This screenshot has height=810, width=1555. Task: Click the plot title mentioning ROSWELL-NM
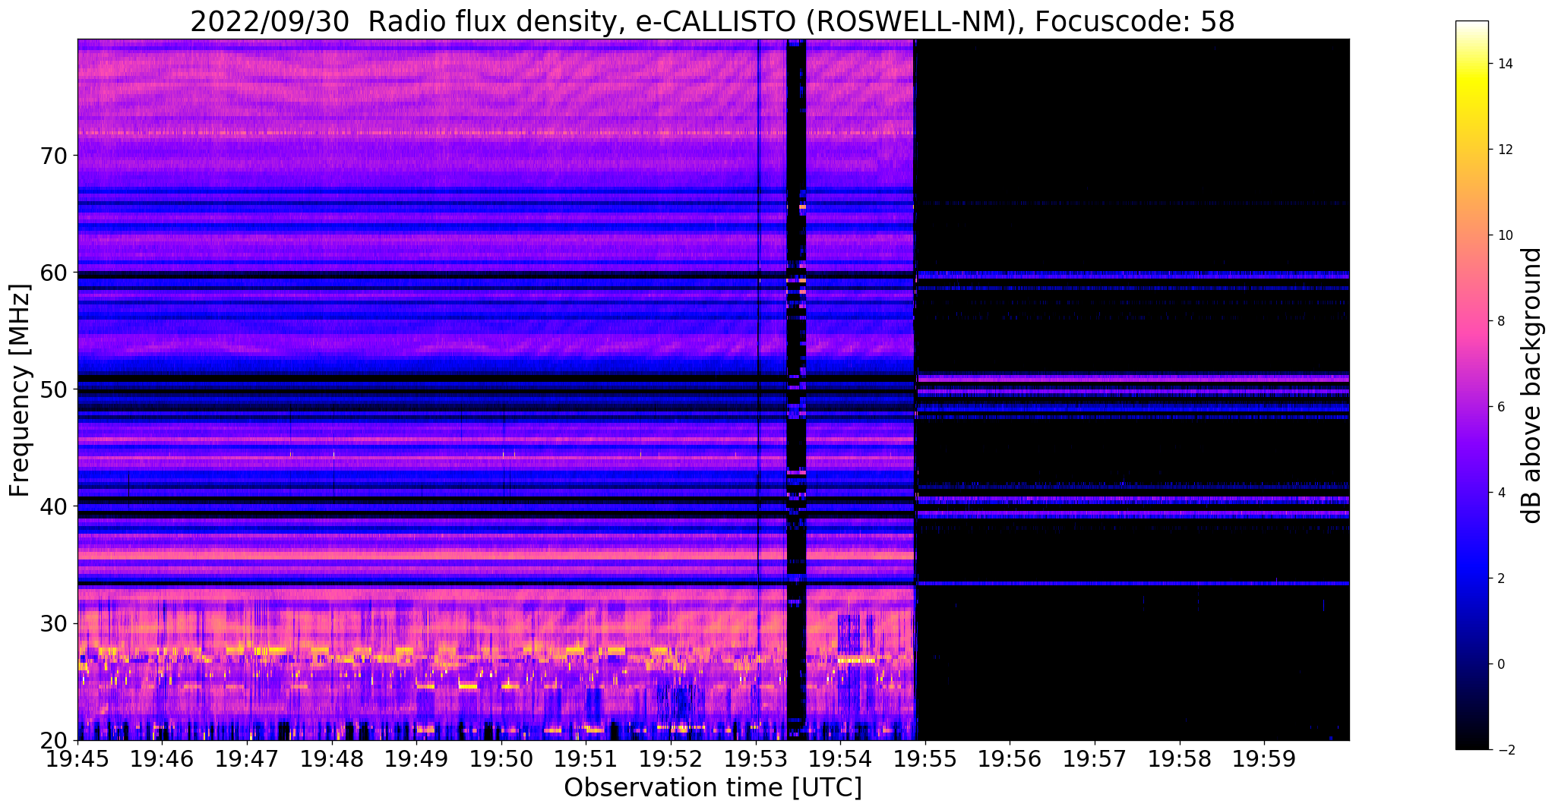[713, 21]
